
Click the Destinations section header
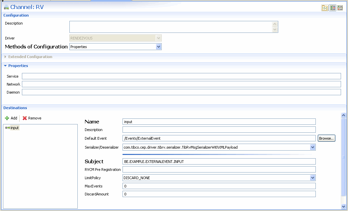click(x=15, y=108)
